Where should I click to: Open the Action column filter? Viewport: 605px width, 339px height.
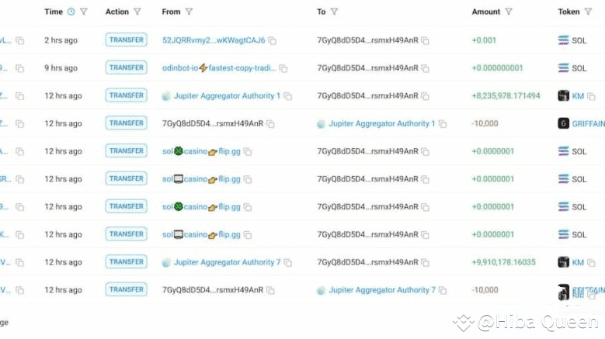(x=137, y=12)
